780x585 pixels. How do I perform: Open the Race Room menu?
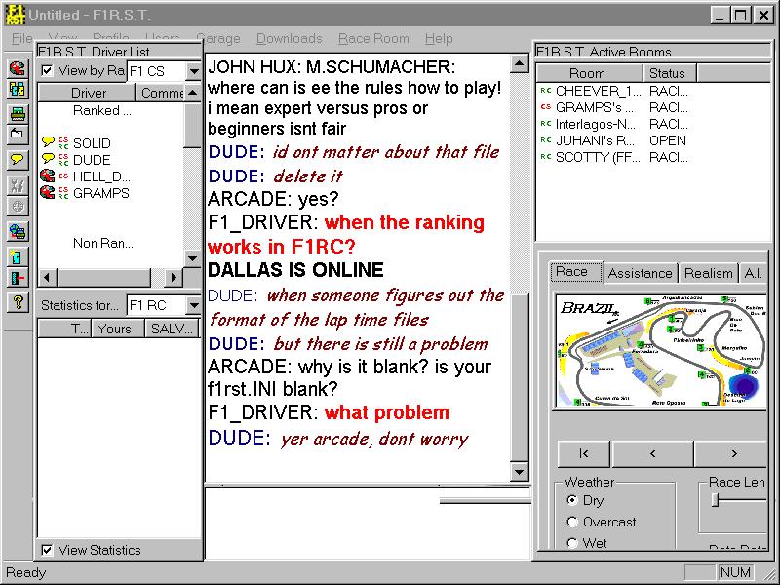coord(373,38)
